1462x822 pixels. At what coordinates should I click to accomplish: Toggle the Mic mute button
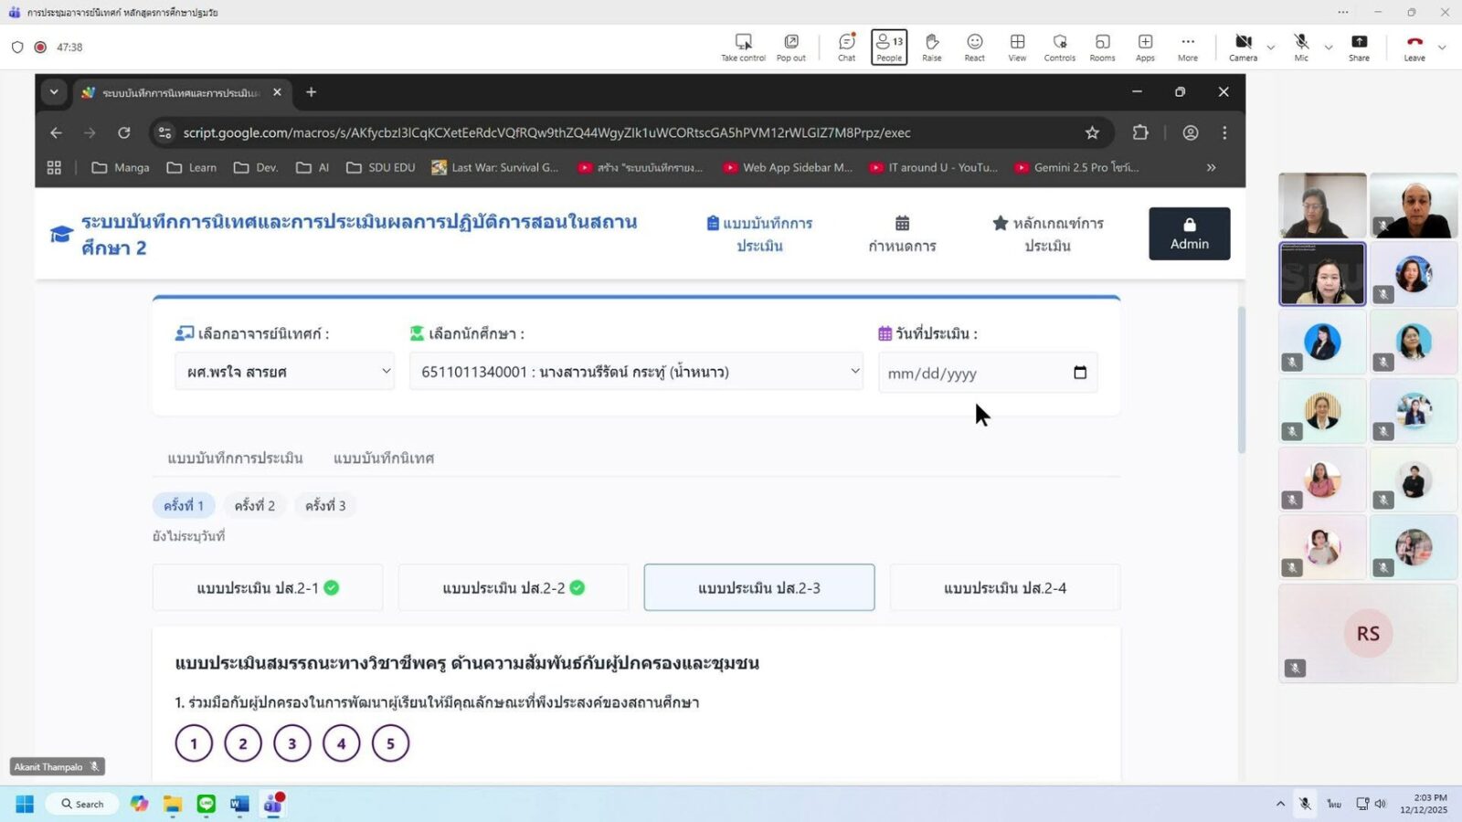point(1301,47)
